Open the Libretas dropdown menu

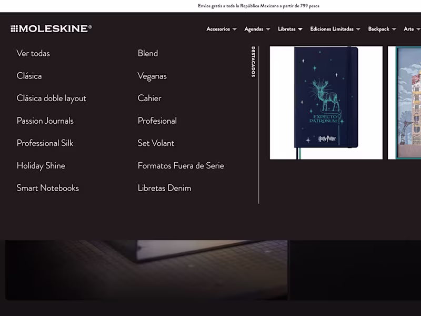[x=290, y=29]
